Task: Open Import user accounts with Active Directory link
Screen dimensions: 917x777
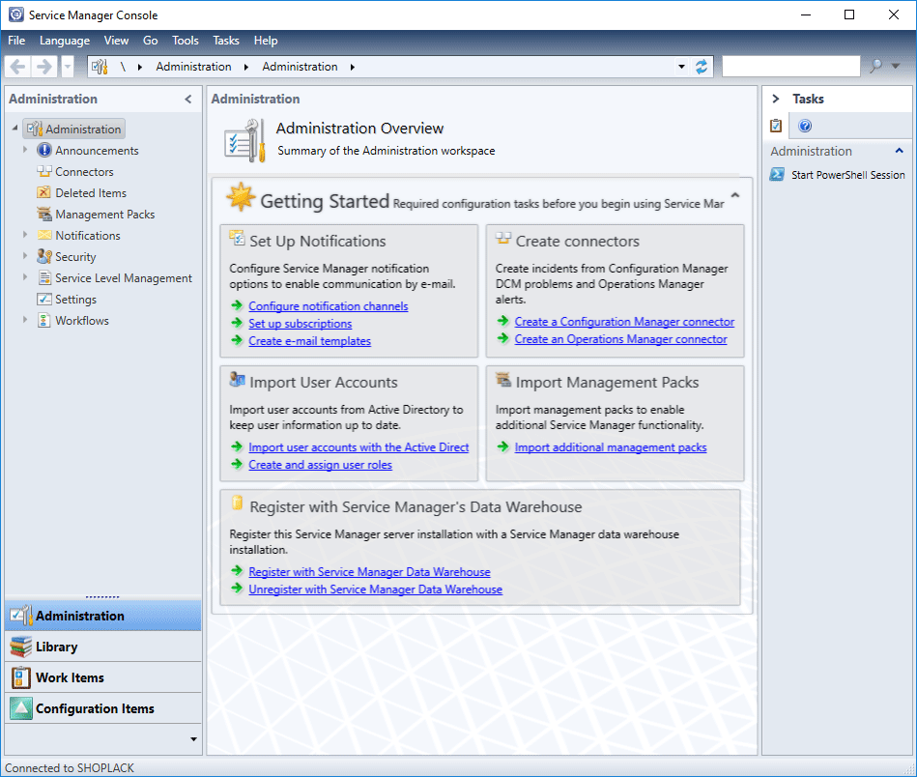Action: pos(358,447)
